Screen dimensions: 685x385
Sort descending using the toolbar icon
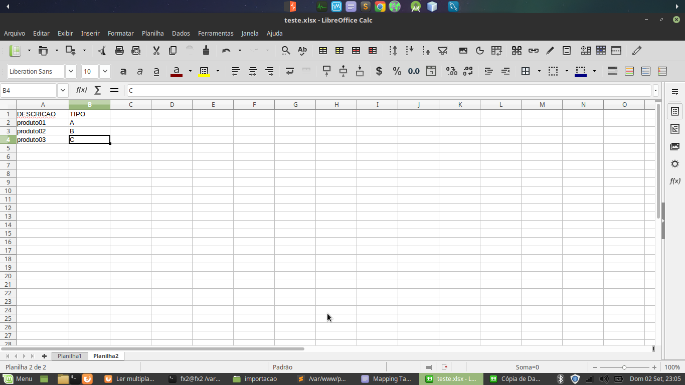[x=426, y=51]
